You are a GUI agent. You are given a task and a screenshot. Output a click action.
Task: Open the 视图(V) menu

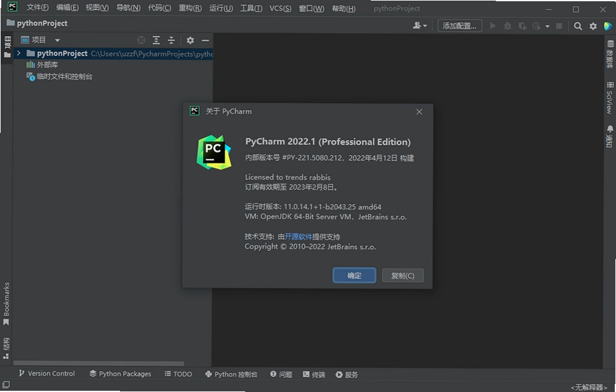point(97,8)
